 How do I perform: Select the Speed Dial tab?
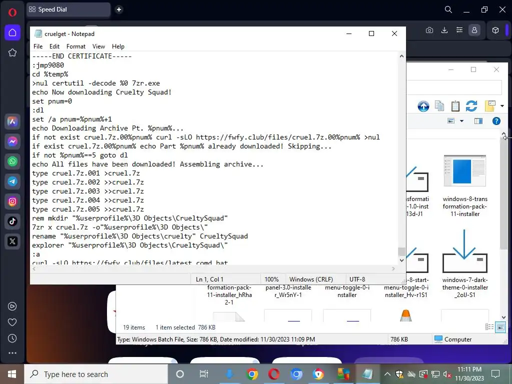click(x=68, y=9)
